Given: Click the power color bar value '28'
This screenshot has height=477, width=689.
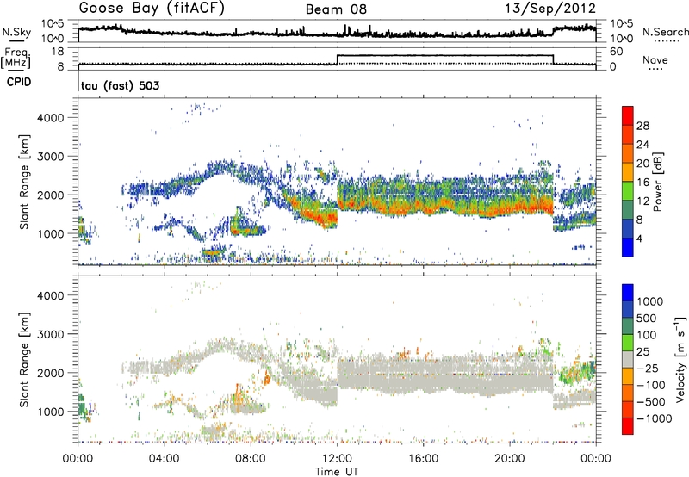Looking at the screenshot, I should (642, 126).
